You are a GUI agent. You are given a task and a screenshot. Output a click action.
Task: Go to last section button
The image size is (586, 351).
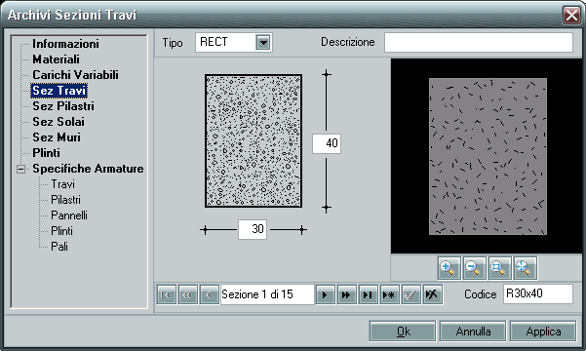[x=368, y=294]
